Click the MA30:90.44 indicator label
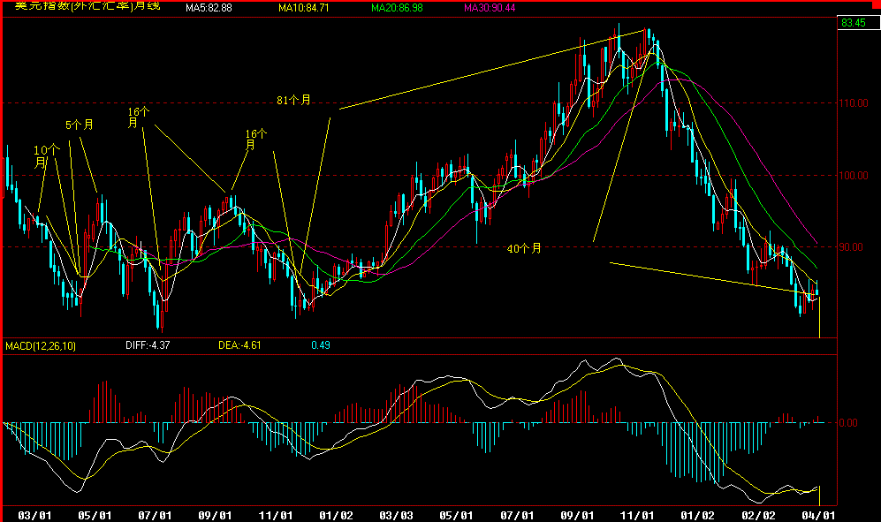 coord(490,8)
